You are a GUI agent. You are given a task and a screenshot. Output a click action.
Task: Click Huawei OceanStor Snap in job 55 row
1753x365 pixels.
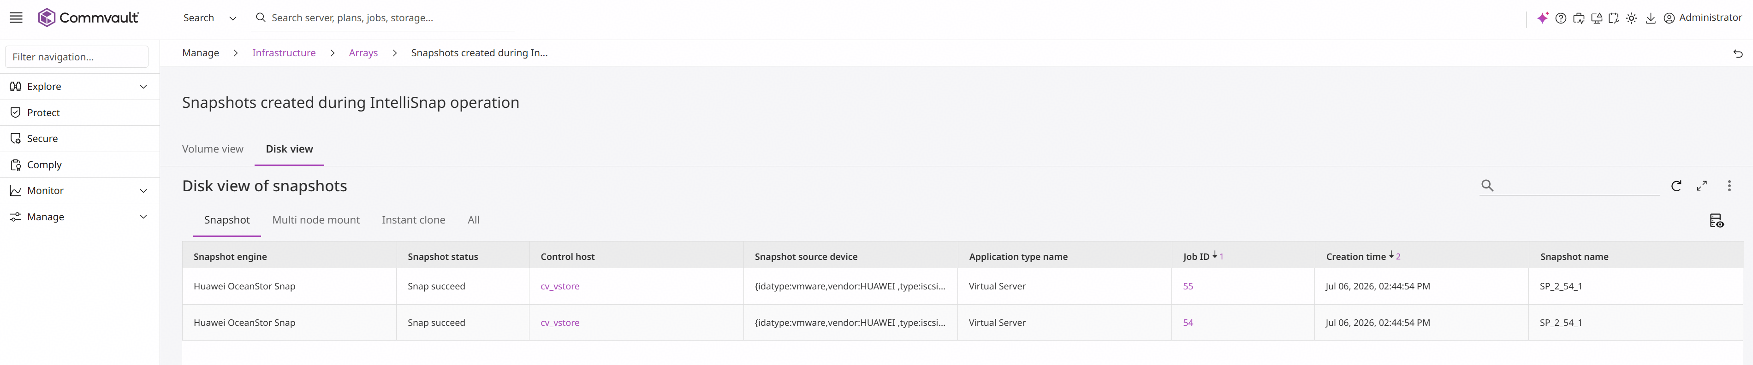coord(244,287)
